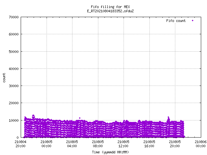Click the purple diamond legend marker

[193, 21]
